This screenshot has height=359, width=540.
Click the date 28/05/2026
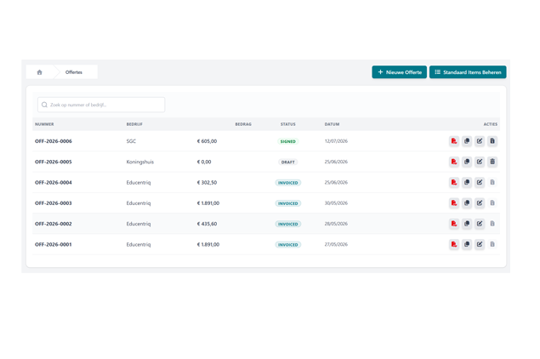[336, 224]
